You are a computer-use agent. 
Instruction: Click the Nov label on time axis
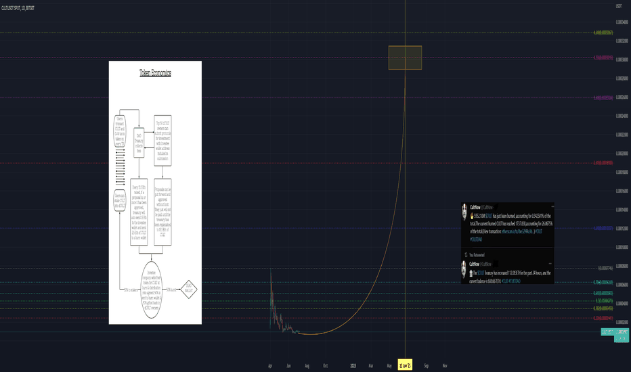tap(445, 365)
